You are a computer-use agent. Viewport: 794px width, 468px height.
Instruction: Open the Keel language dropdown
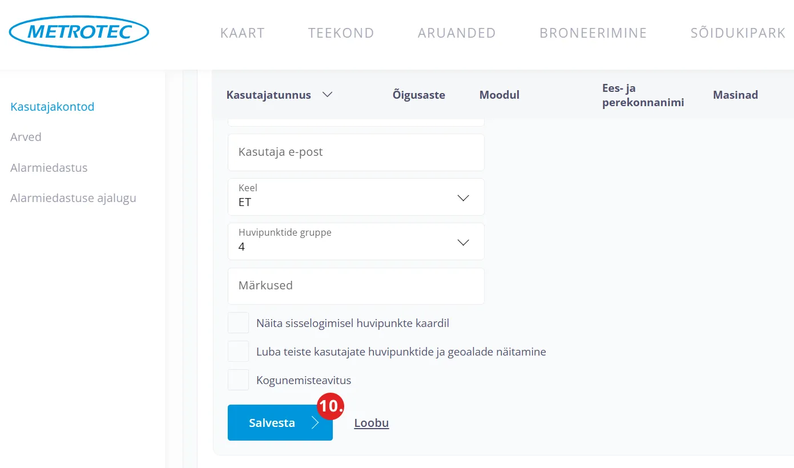pos(356,197)
